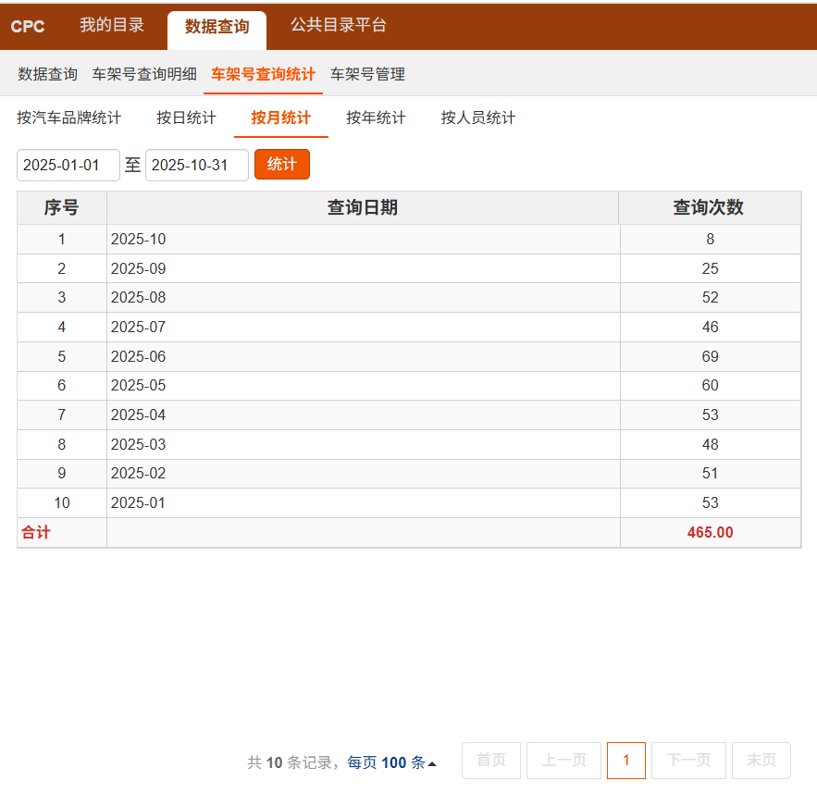Switch to 按日统计 tab
This screenshot has height=793, width=817.
[186, 118]
